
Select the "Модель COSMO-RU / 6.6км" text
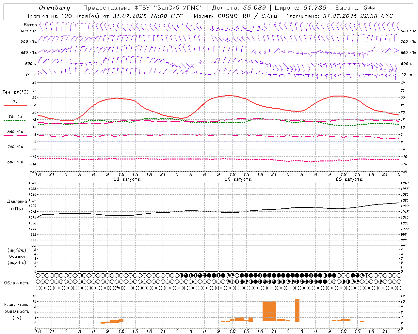(x=235, y=16)
